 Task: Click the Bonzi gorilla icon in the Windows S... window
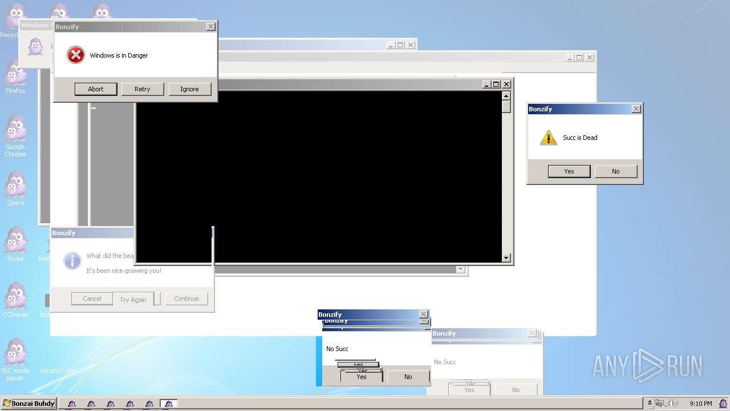(x=35, y=46)
